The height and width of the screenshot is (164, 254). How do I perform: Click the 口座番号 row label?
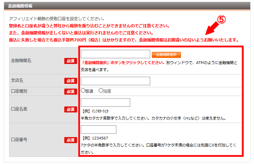tap(19, 140)
